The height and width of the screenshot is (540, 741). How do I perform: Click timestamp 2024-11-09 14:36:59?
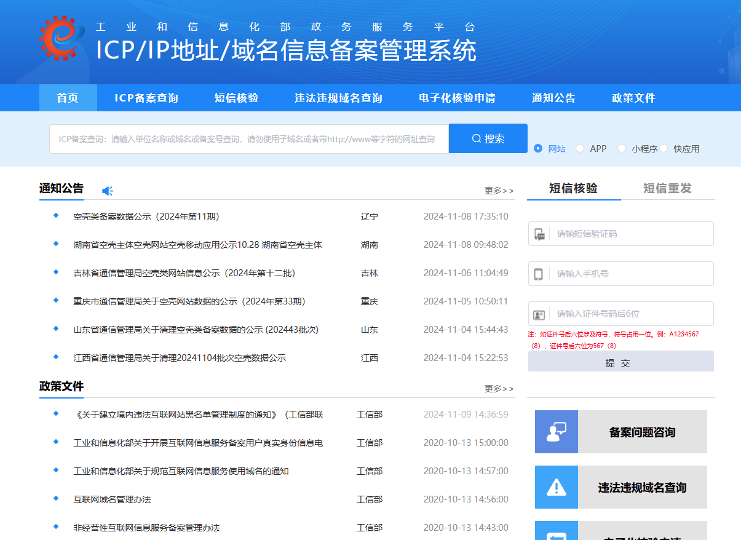[x=466, y=415]
